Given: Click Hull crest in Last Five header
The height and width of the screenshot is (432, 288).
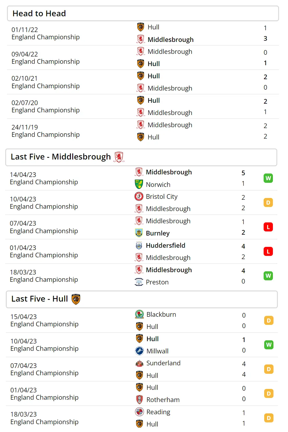Looking at the screenshot, I should tap(76, 299).
